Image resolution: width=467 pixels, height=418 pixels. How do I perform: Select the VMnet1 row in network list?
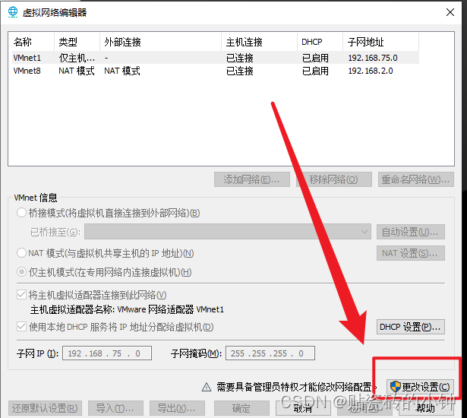click(216, 58)
